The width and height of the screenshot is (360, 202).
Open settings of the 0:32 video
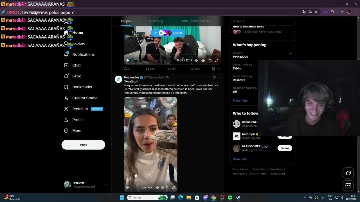pos(162,187)
